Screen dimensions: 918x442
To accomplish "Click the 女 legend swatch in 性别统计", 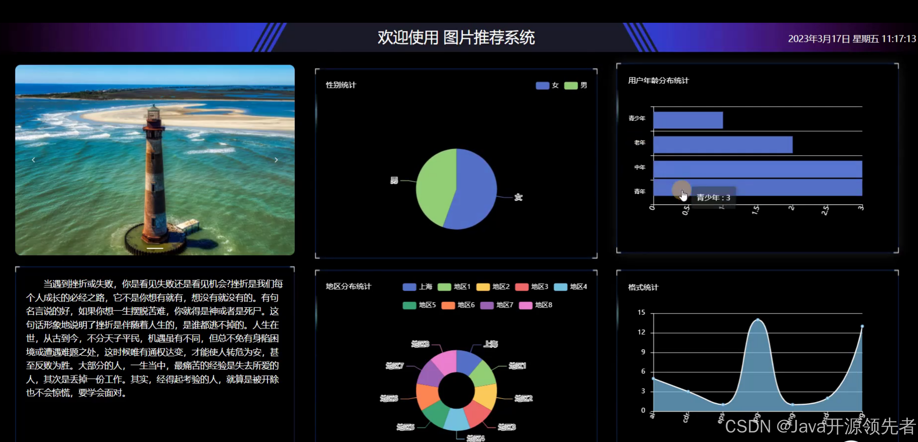I will pyautogui.click(x=542, y=85).
